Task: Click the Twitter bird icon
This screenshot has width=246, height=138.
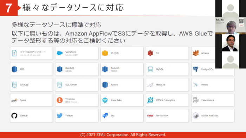Action: [x=60, y=116]
